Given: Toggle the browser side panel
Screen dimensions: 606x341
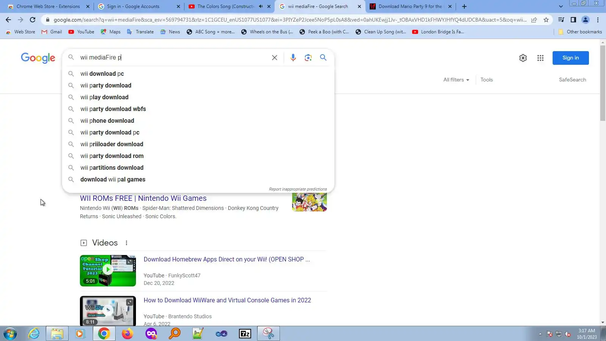Looking at the screenshot, I should [x=573, y=20].
